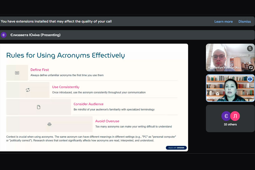Click the Define First heading
This screenshot has height=170, width=255.
40,70
